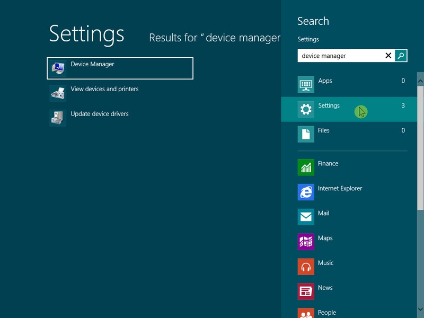Select the Maps app icon
The width and height of the screenshot is (424, 318).
coord(306,242)
